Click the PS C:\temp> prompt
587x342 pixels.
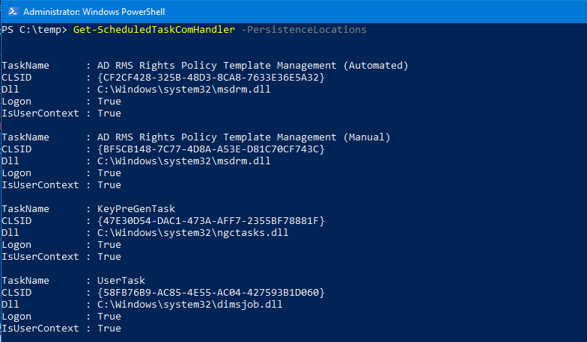point(34,30)
